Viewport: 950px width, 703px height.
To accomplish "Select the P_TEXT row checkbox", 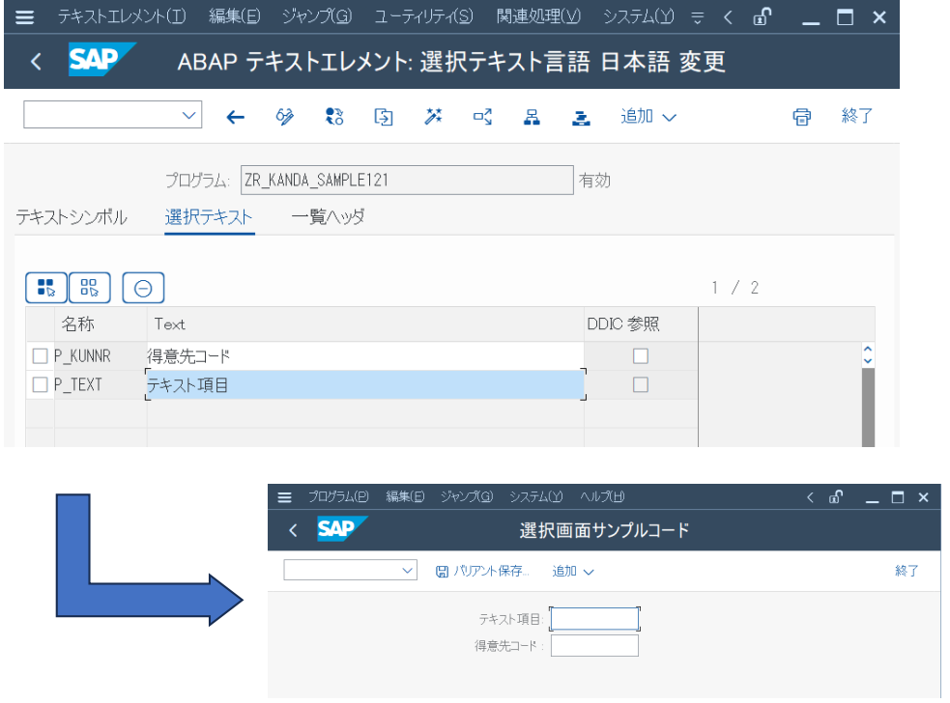I will [40, 384].
